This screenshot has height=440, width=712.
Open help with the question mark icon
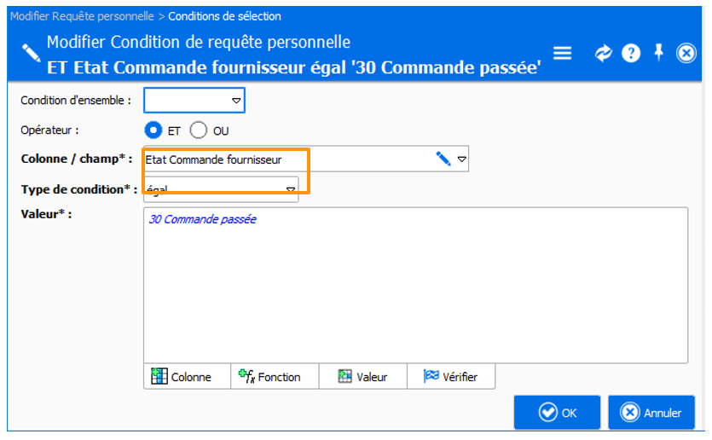click(x=631, y=53)
